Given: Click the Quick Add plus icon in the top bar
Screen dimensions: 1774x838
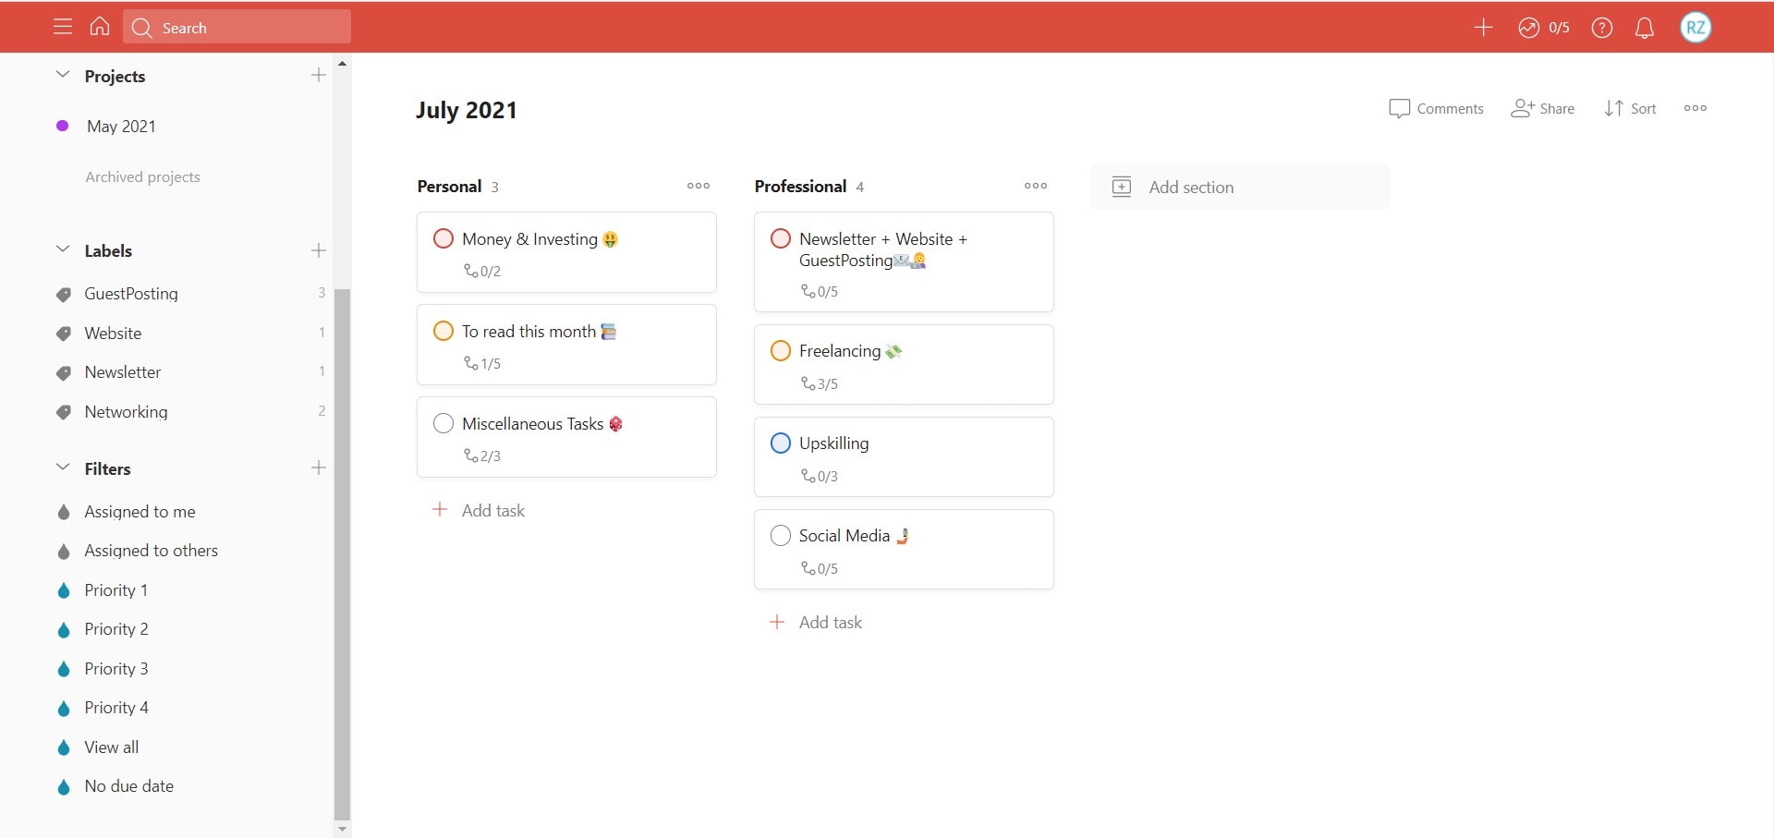Looking at the screenshot, I should tap(1483, 28).
